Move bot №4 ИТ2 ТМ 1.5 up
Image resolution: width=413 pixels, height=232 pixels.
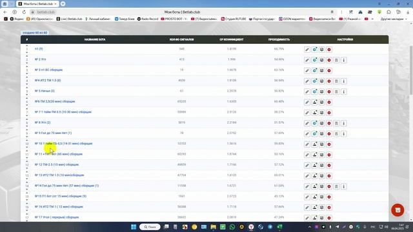27,77
